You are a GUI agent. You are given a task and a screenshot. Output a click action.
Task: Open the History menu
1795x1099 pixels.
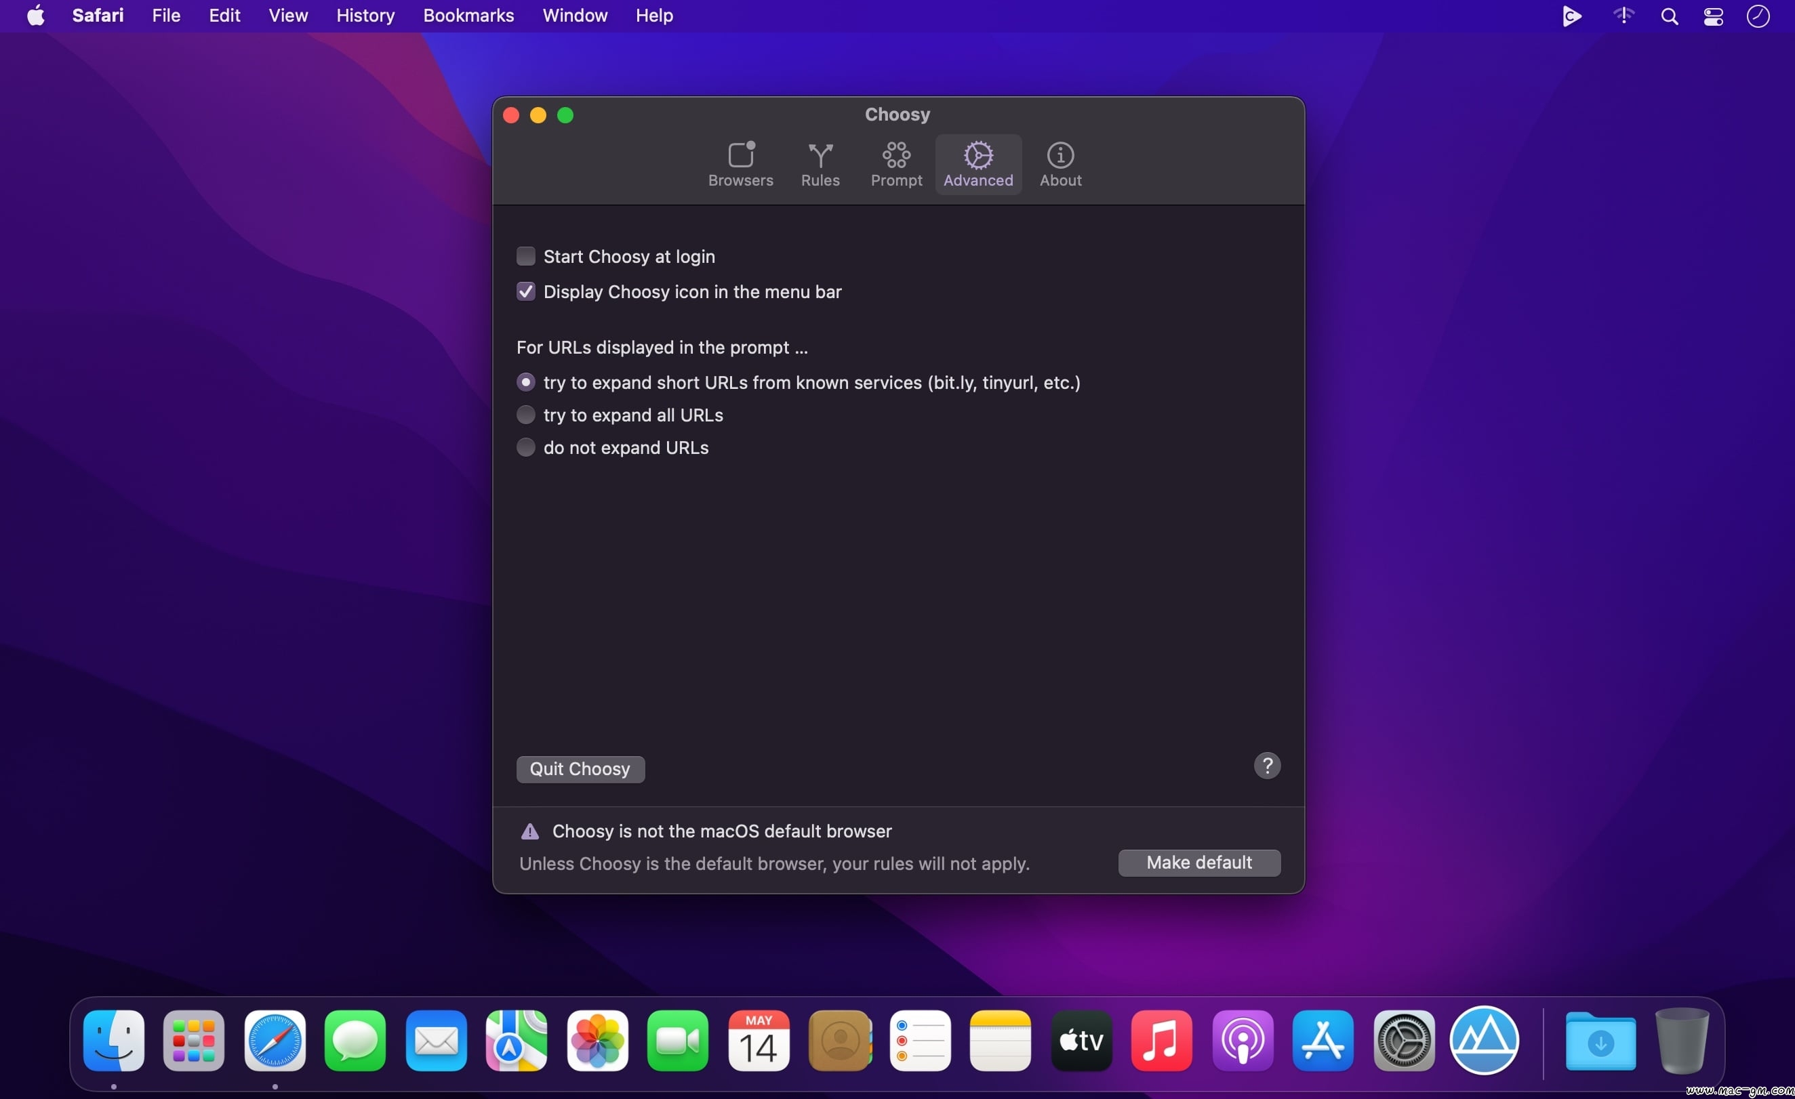click(x=365, y=16)
